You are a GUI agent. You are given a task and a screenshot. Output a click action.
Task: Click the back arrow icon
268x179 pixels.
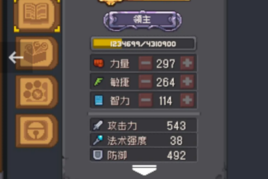click(16, 57)
